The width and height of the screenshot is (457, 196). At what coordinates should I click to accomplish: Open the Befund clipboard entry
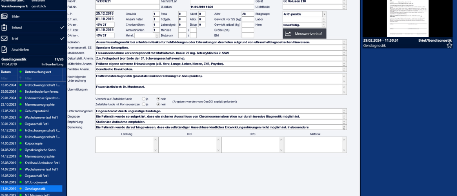click(x=31, y=27)
